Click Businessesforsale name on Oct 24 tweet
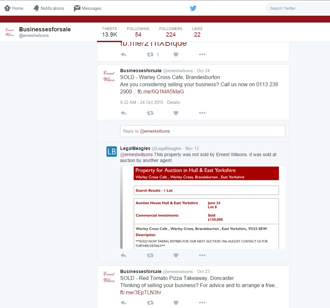This screenshot has height=308, width=330. 141,71
